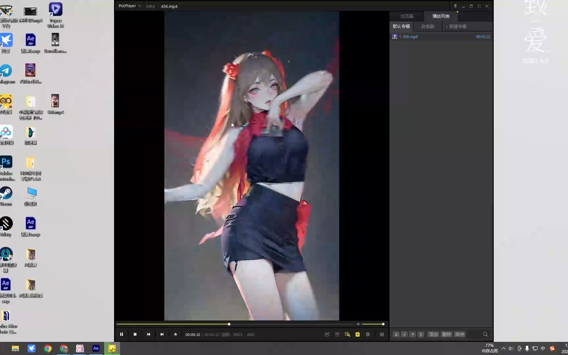Select the Savetik video desktop file

(55, 43)
